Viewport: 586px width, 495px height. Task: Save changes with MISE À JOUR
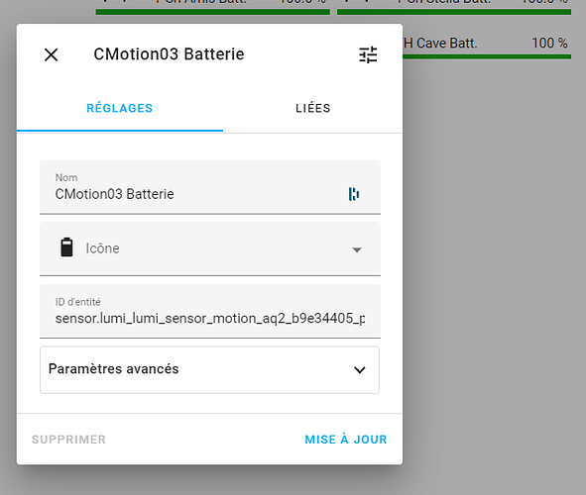point(346,440)
